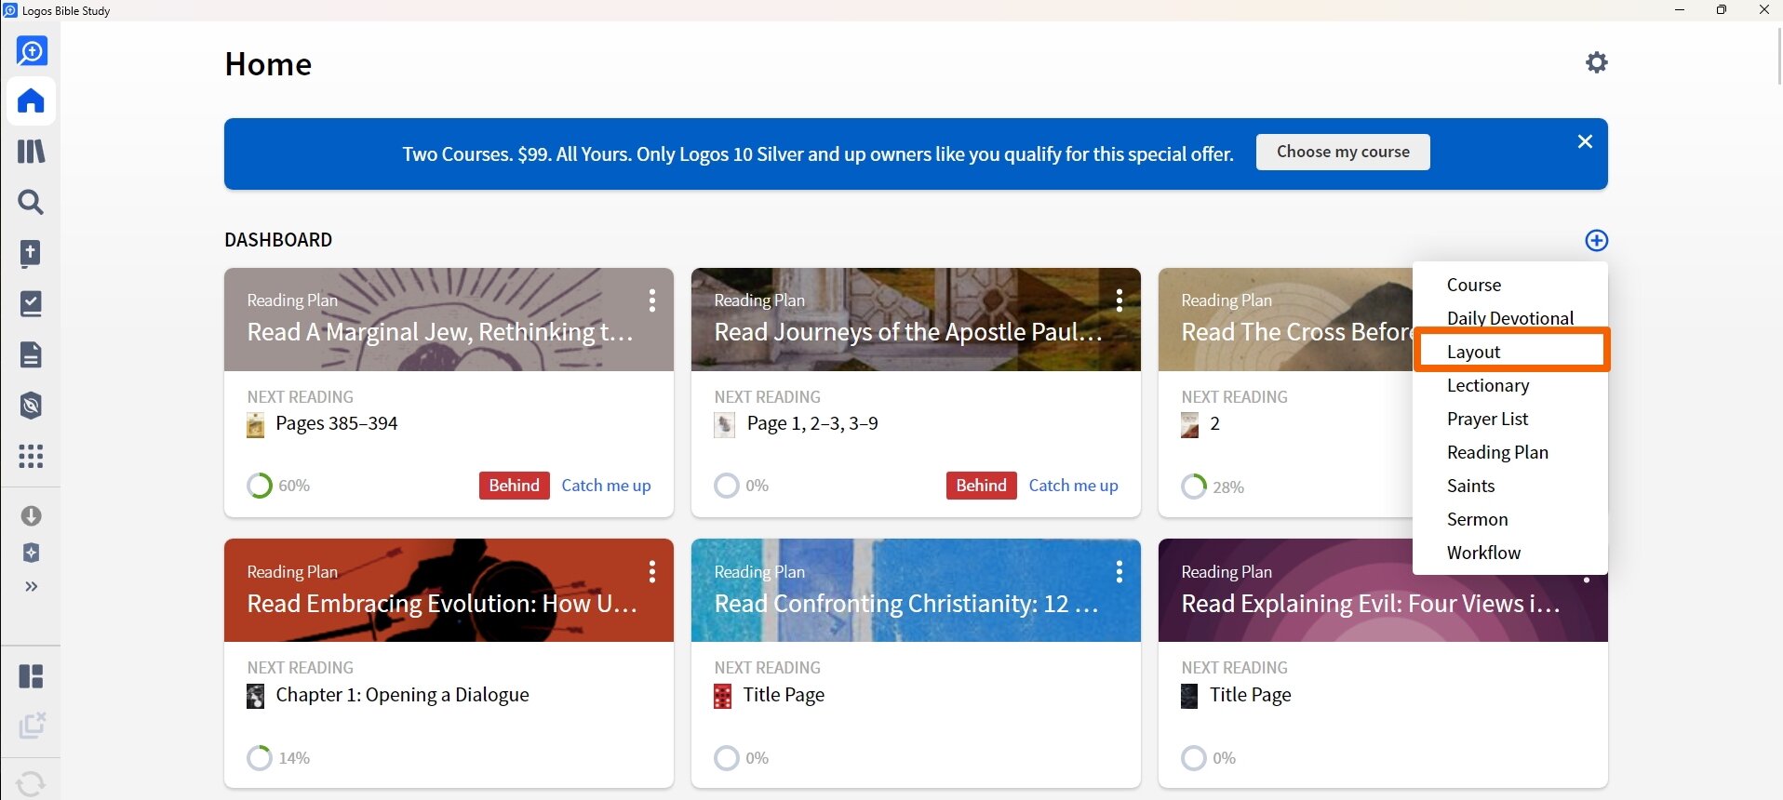Screen dimensions: 1783x800
Task: Click the 0% ring on Journeys of Paul card
Action: click(x=727, y=486)
